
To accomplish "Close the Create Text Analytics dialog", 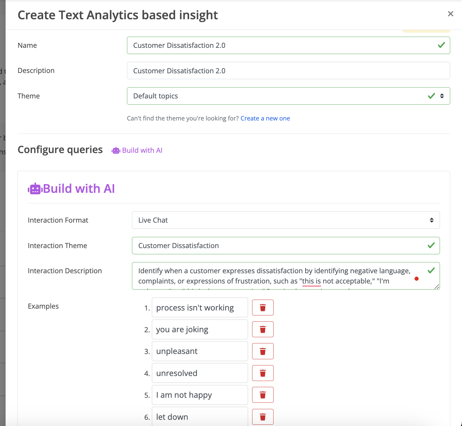I will pos(451,14).
